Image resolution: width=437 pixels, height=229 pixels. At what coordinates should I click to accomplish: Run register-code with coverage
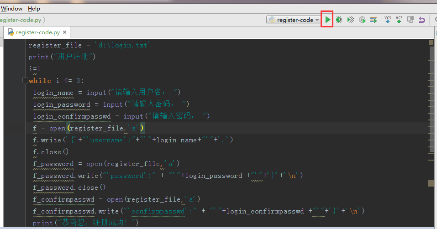tap(351, 20)
